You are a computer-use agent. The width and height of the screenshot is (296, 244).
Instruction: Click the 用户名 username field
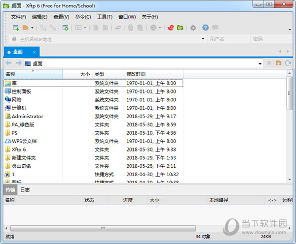[x=228, y=39]
